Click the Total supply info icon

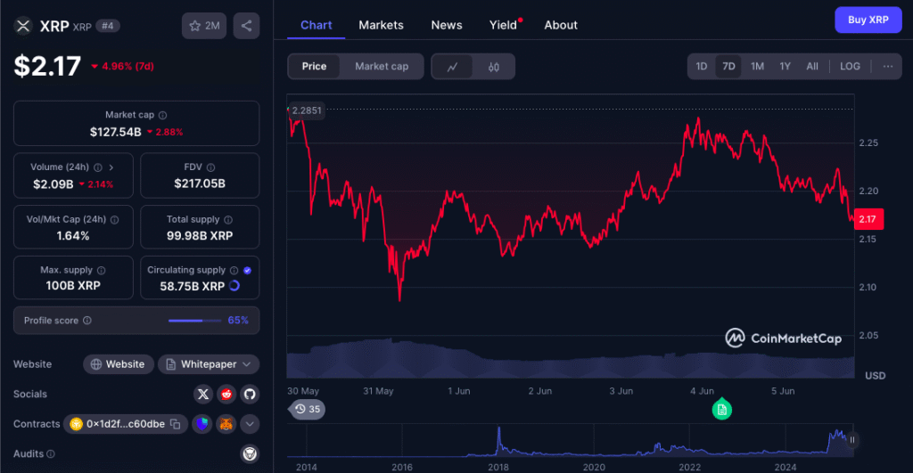228,220
